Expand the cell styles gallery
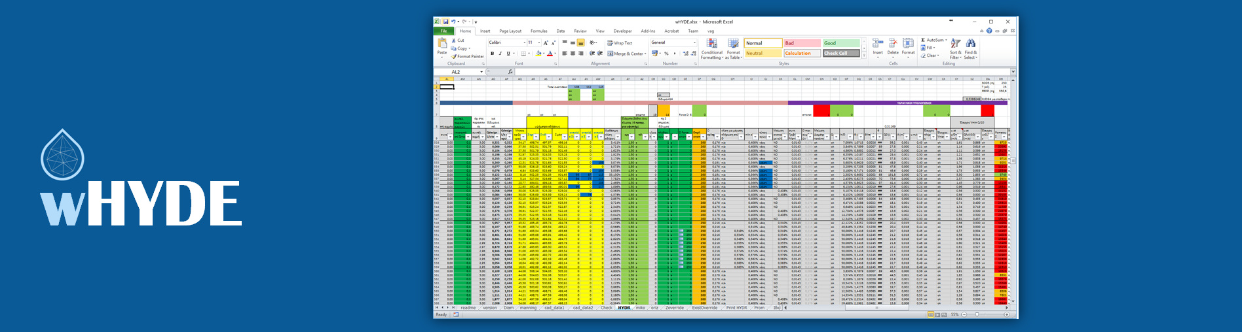This screenshot has height=332, width=1242. pyautogui.click(x=864, y=56)
